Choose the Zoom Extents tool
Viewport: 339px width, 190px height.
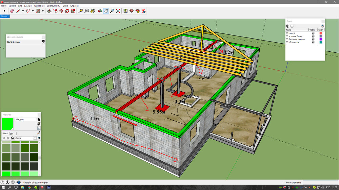tap(118, 11)
